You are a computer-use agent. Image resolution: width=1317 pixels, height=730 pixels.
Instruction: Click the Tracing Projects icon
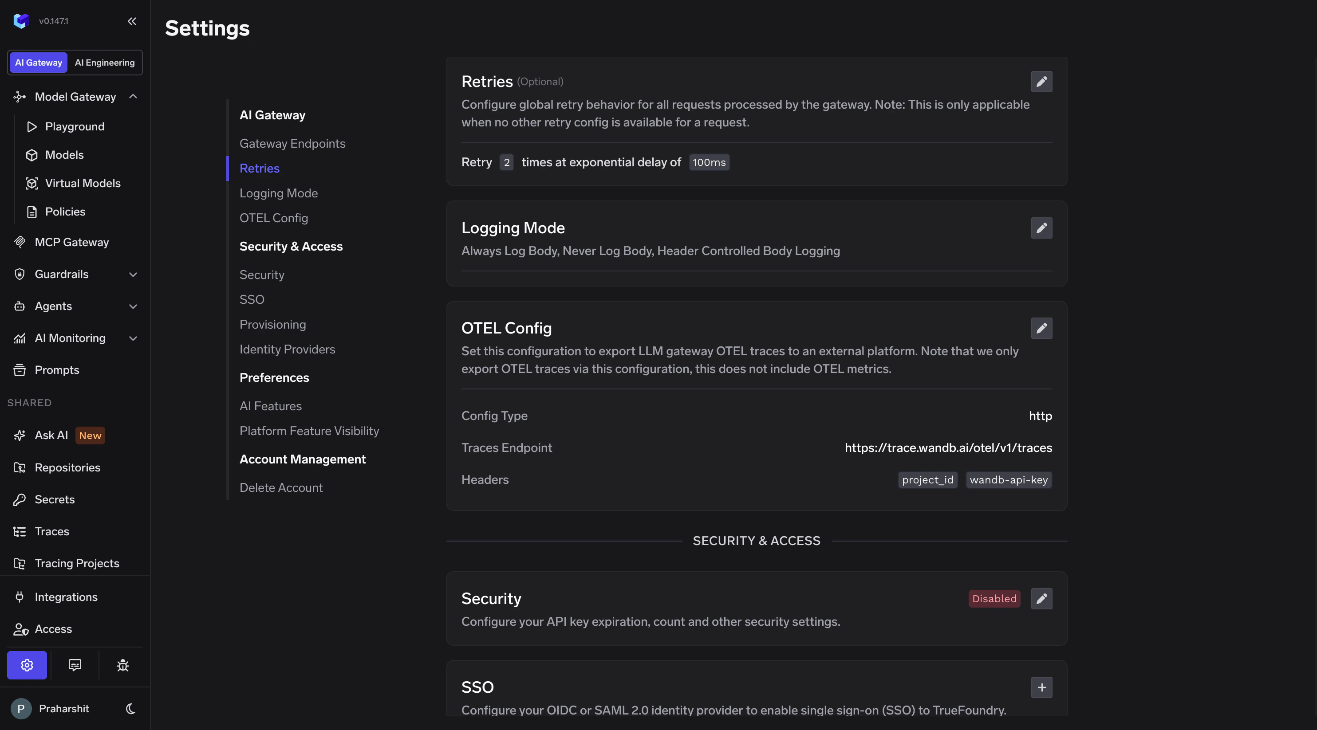tap(20, 563)
